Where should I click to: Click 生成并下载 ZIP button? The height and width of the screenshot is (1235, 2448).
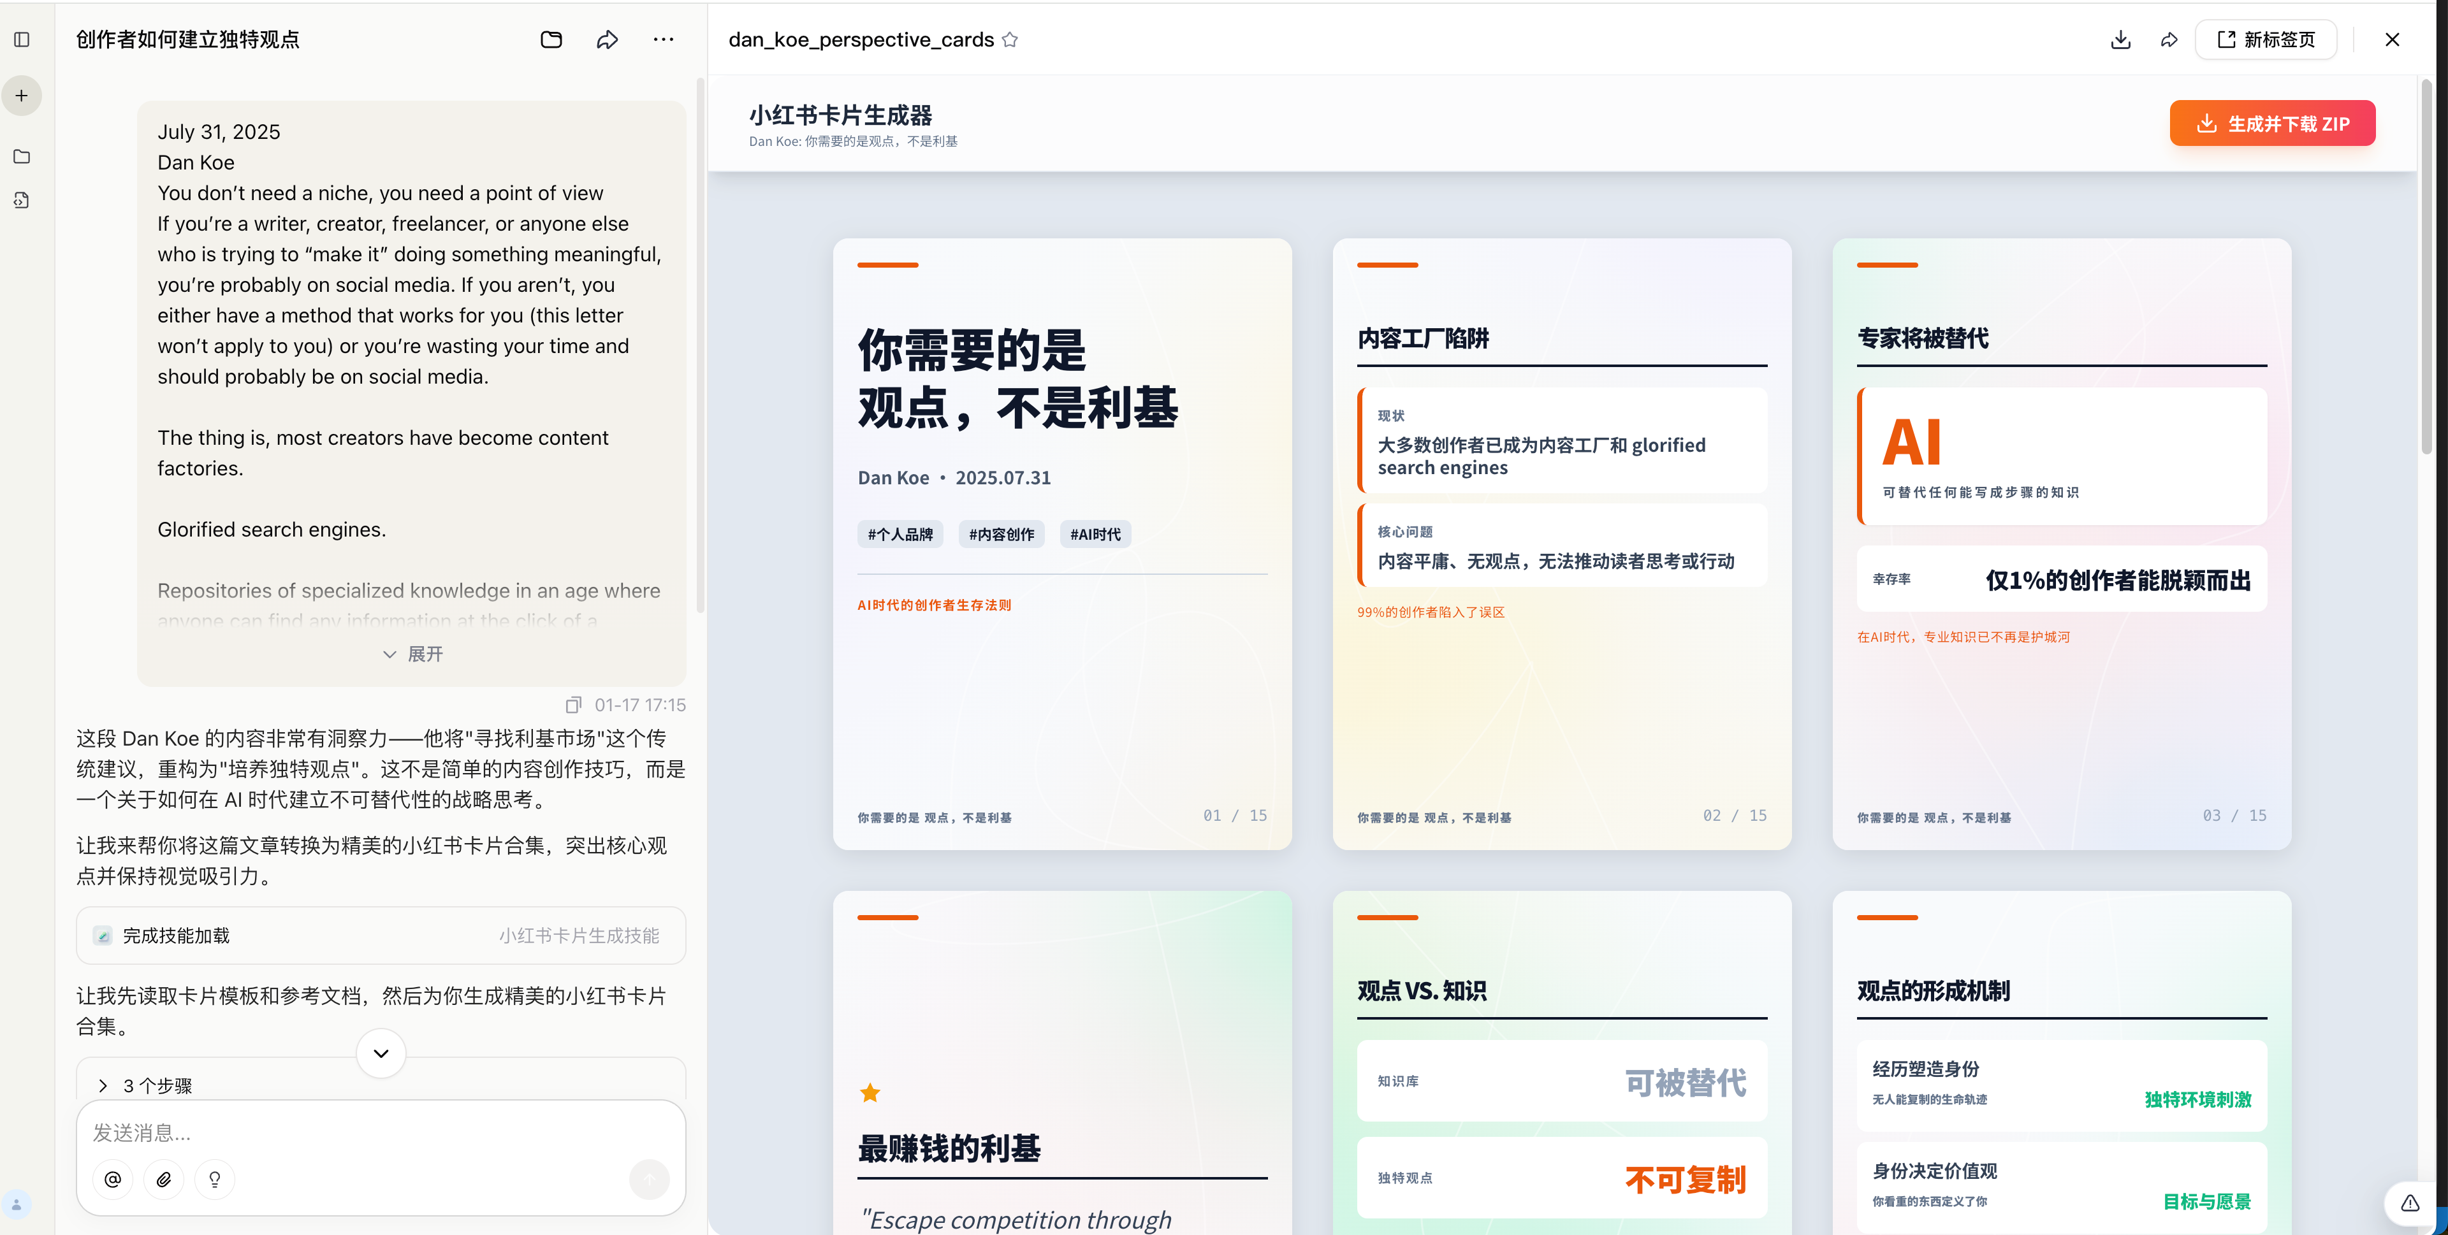tap(2272, 124)
